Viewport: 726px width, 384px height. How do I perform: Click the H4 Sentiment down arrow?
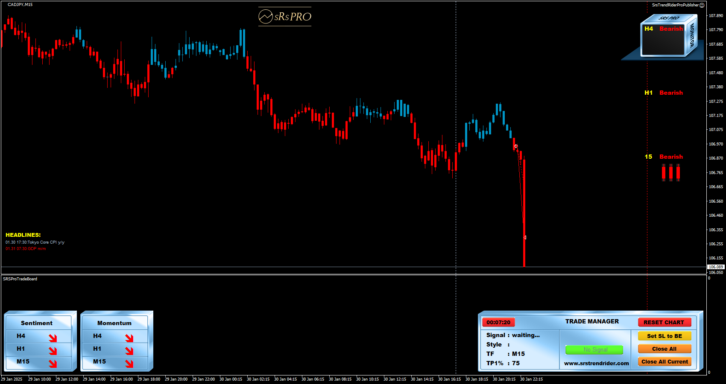coord(53,338)
